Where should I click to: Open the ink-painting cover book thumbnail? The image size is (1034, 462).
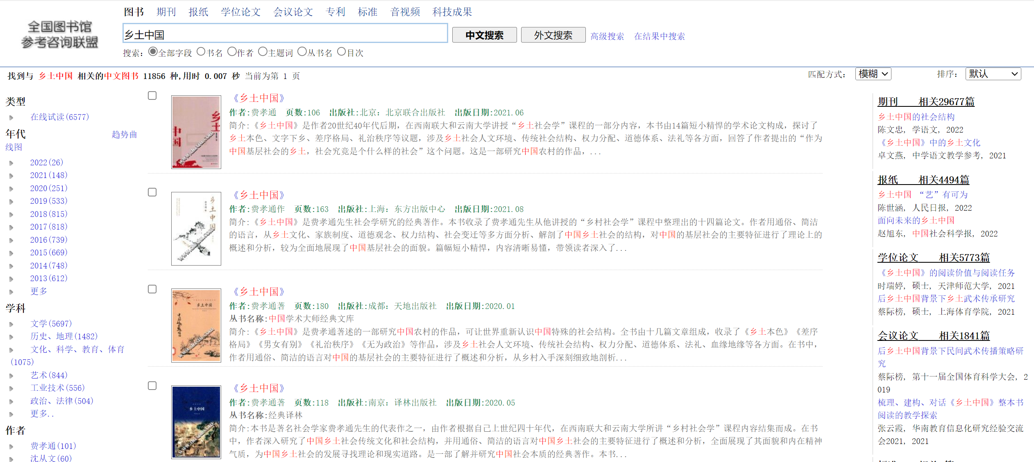pos(196,228)
